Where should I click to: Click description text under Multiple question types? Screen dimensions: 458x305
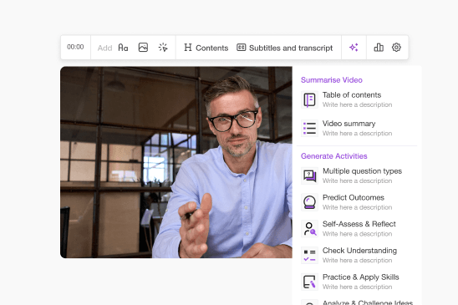point(357,180)
